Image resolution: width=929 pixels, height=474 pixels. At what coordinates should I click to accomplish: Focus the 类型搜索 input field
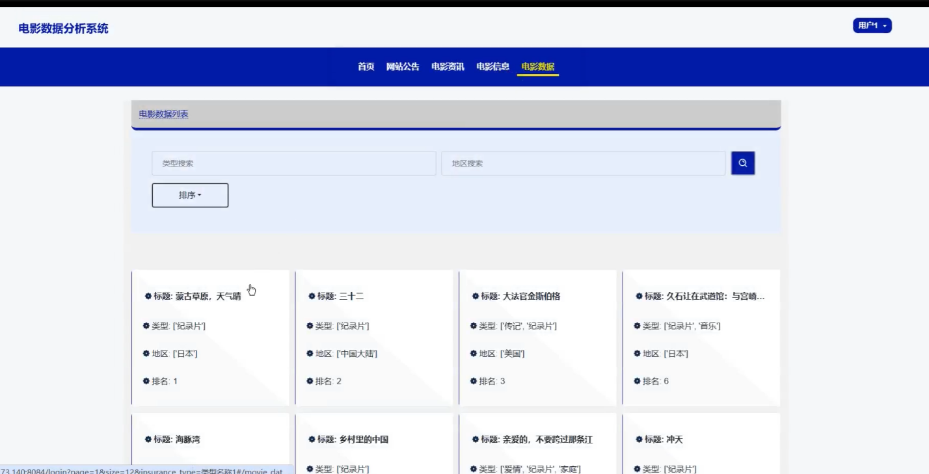294,163
